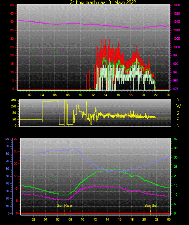Click the yellow '180' wind direction label
This screenshot has width=189, height=225.
click(x=13, y=113)
